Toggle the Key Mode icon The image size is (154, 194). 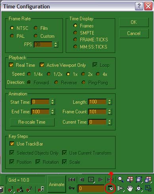point(72,188)
